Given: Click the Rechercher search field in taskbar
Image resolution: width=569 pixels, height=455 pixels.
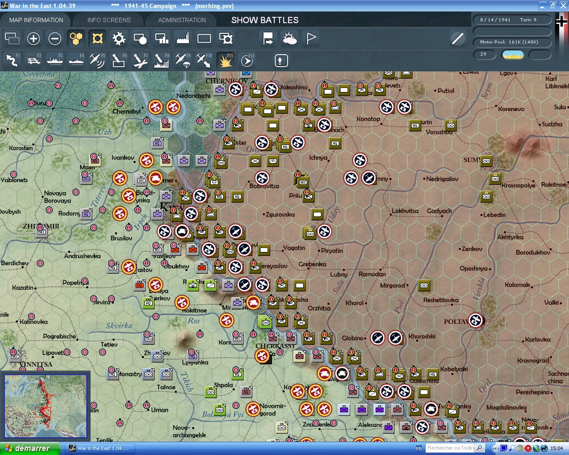Looking at the screenshot, I should (450, 448).
